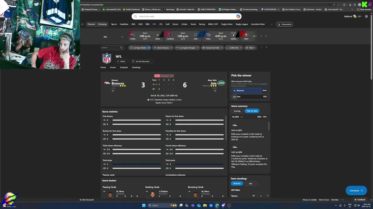Viewport: 373px width, 209px height.
Task: Unfollow the Las Vegas Raiders chip
Action: coord(149,48)
